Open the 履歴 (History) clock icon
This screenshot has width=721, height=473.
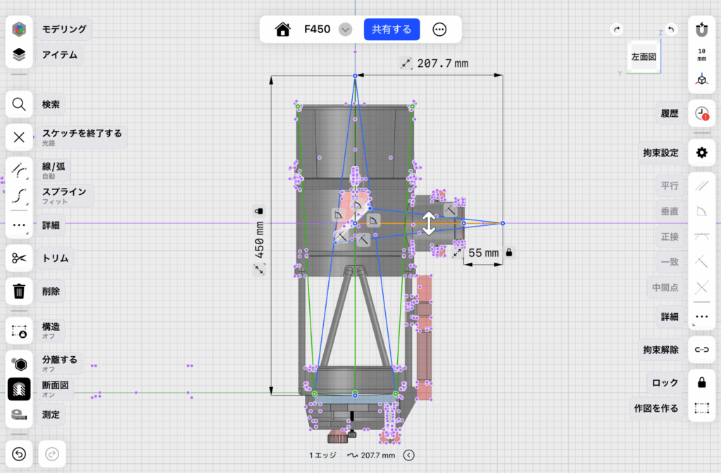pos(701,113)
